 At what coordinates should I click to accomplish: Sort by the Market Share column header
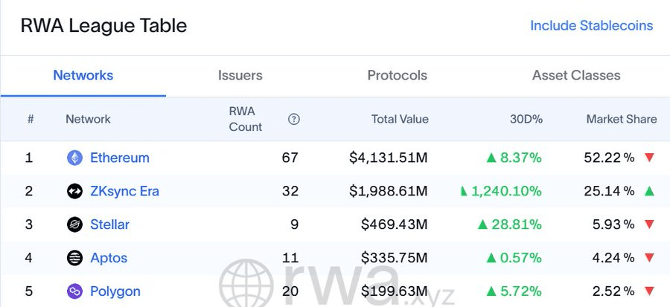(x=622, y=119)
